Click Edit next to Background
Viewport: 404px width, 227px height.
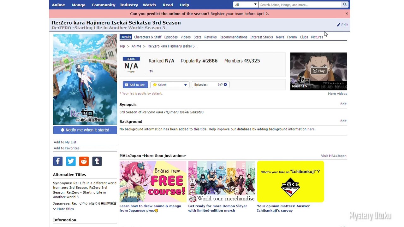343,121
